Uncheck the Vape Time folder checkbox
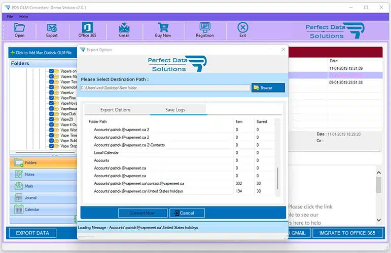The height and width of the screenshot is (253, 391). pyautogui.click(x=51, y=135)
